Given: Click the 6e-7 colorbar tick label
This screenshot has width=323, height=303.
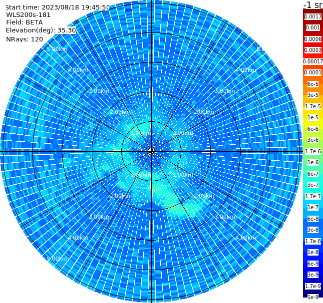Looking at the screenshot, I should pos(313,174).
